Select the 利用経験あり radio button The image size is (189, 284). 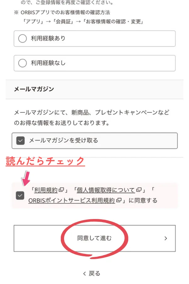coord(22,39)
